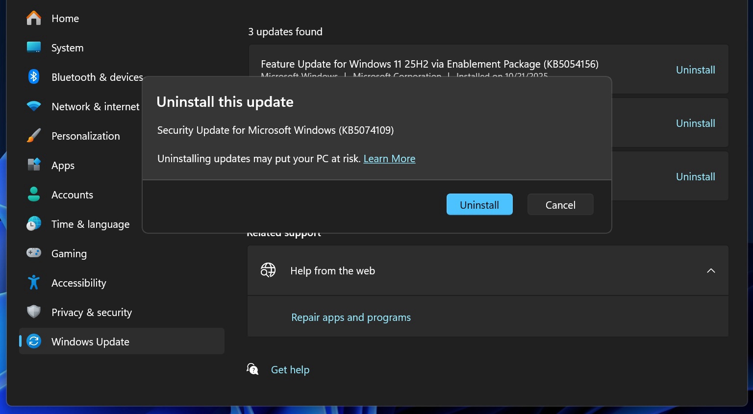Click the Help from the web globe icon
Image resolution: width=753 pixels, height=414 pixels.
point(268,270)
